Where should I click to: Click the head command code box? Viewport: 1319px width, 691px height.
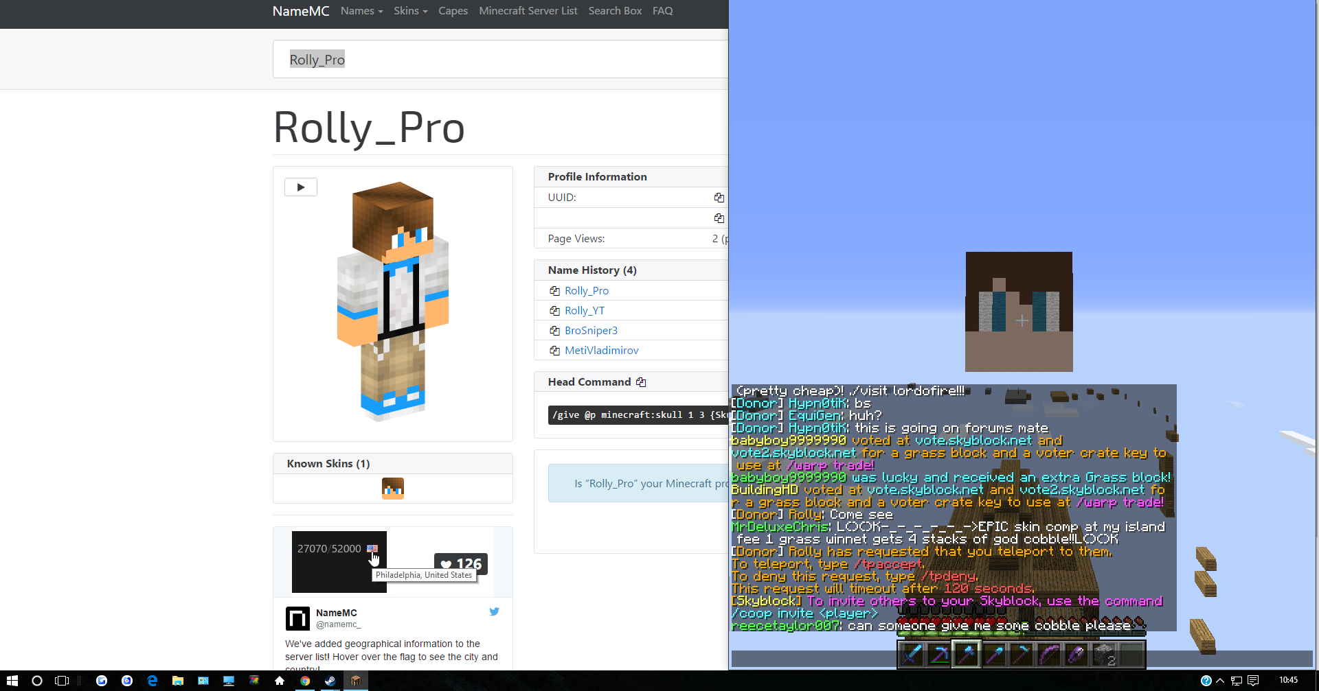tap(638, 415)
